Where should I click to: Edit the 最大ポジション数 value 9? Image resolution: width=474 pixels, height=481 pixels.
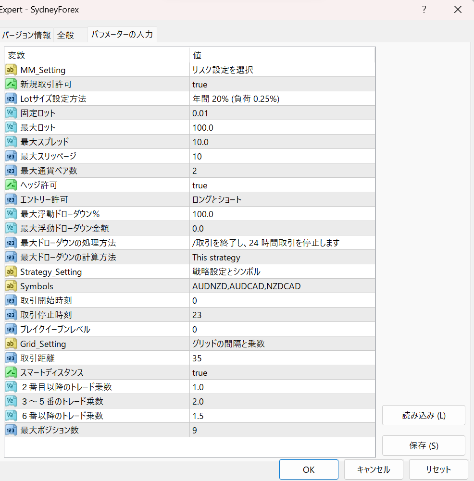(282, 430)
